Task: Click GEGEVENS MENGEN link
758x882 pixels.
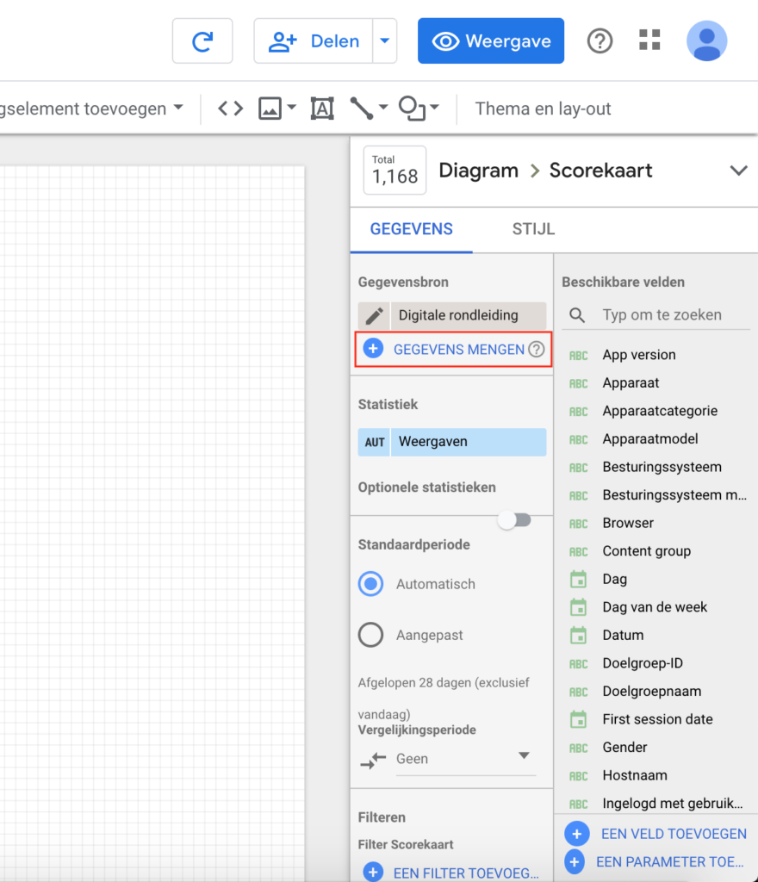Action: point(458,349)
